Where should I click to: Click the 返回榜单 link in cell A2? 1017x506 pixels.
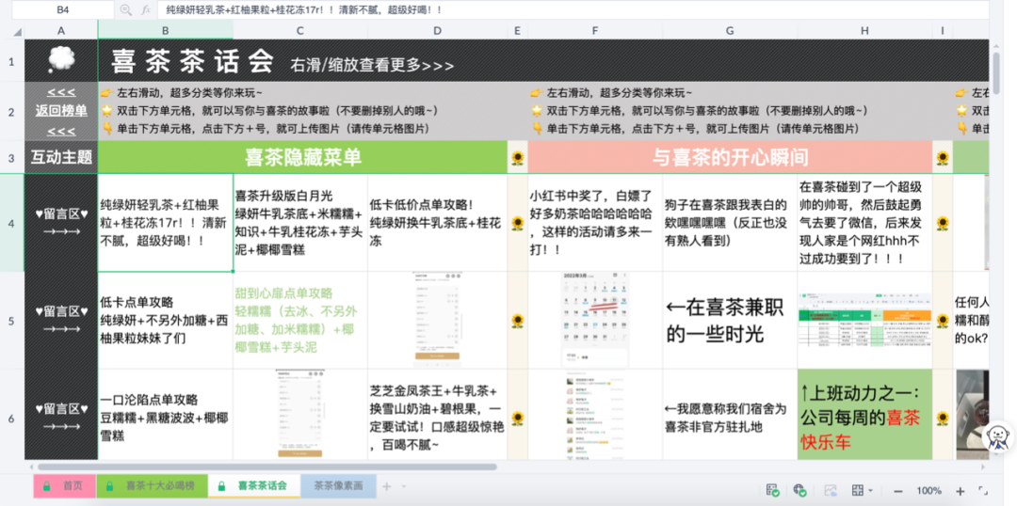coord(61,111)
